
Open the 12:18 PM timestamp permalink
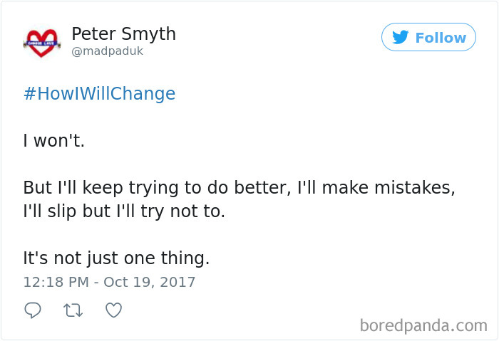pyautogui.click(x=56, y=282)
